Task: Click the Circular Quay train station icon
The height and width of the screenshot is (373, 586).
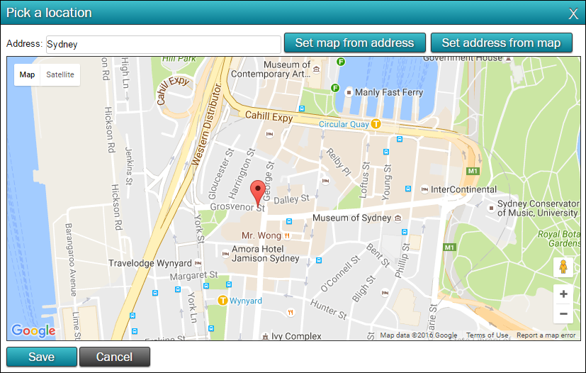Action: (376, 123)
